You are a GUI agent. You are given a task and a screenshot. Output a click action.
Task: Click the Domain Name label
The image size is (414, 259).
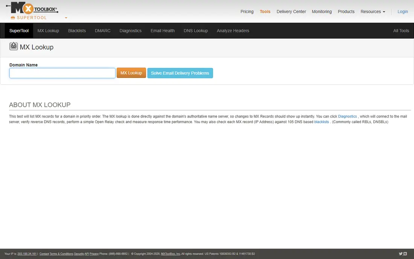[x=23, y=65]
